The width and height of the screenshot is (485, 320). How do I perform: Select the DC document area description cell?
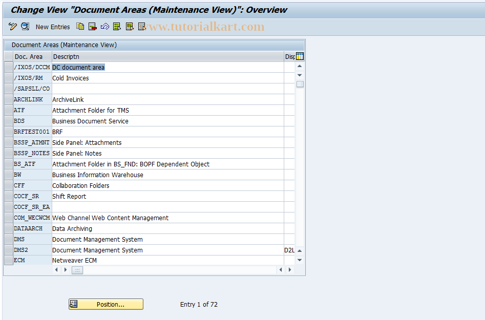[x=78, y=67]
